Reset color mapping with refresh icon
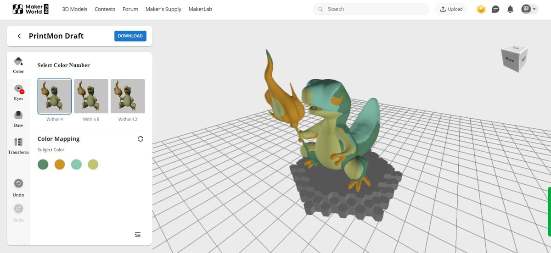This screenshot has height=253, width=551. pyautogui.click(x=141, y=139)
